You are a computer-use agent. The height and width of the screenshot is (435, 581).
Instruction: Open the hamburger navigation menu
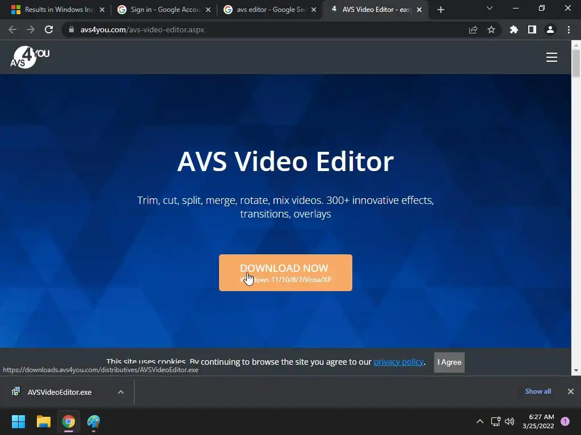[x=551, y=57]
